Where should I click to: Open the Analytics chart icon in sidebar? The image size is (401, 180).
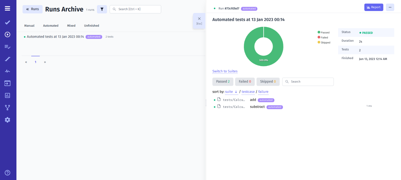[7, 95]
